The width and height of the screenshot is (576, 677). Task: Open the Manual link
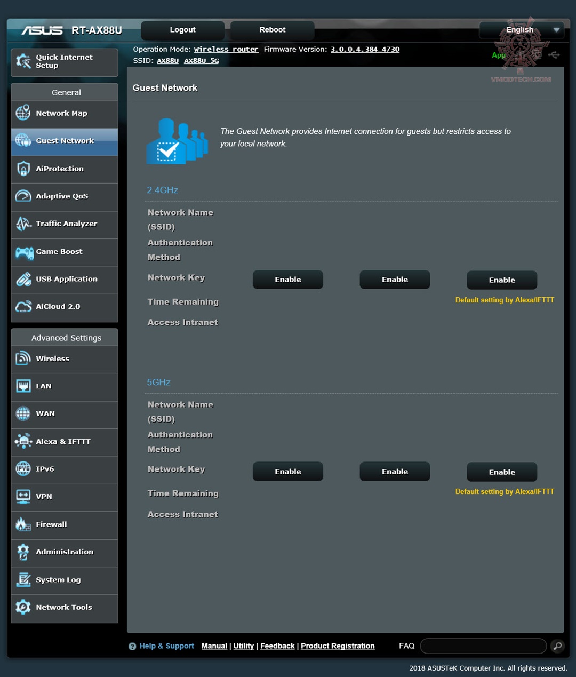pyautogui.click(x=214, y=646)
